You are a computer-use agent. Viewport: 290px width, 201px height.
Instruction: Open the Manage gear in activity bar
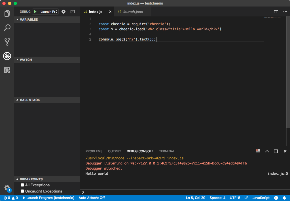7,188
